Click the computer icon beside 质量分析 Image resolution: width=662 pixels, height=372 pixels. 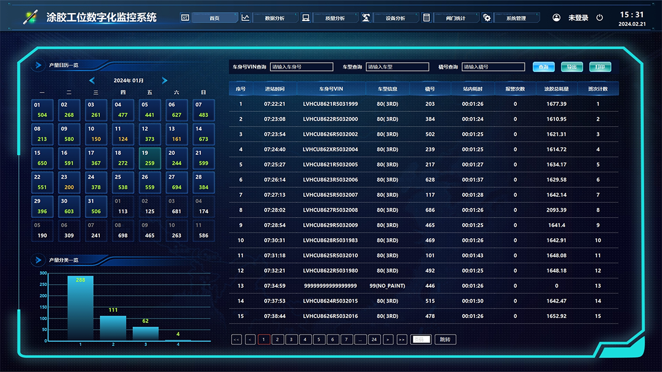point(306,18)
